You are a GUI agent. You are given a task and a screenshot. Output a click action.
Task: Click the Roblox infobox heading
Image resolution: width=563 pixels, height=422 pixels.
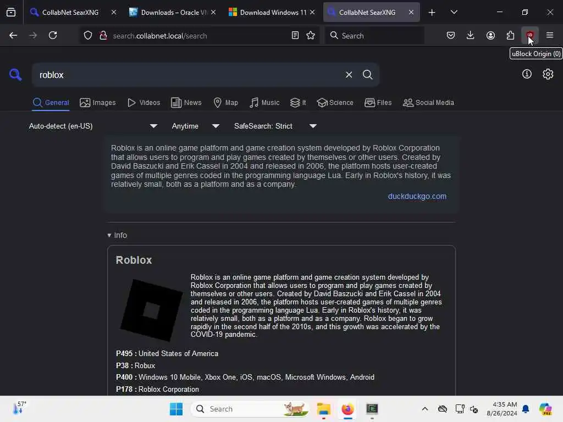[134, 260]
